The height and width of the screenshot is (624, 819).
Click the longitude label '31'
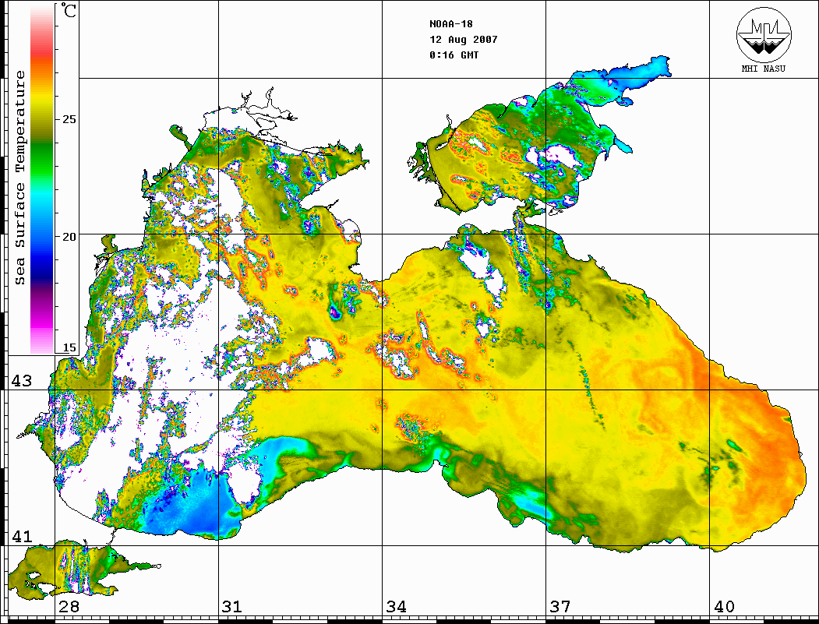232,607
